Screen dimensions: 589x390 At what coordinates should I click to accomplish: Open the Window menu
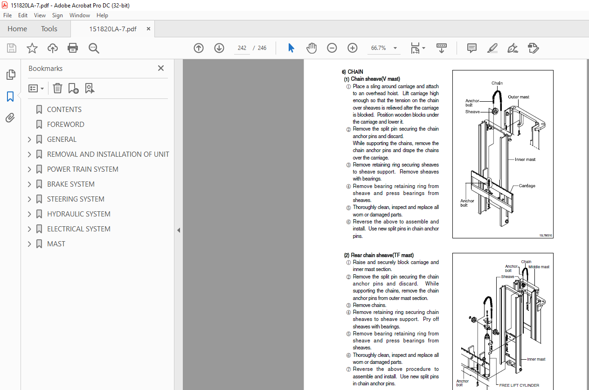[x=80, y=15]
